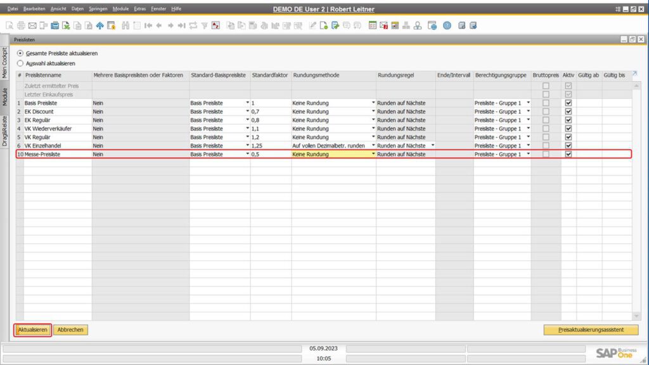Click the A-Z Sort toolbar icon

(x=215, y=25)
